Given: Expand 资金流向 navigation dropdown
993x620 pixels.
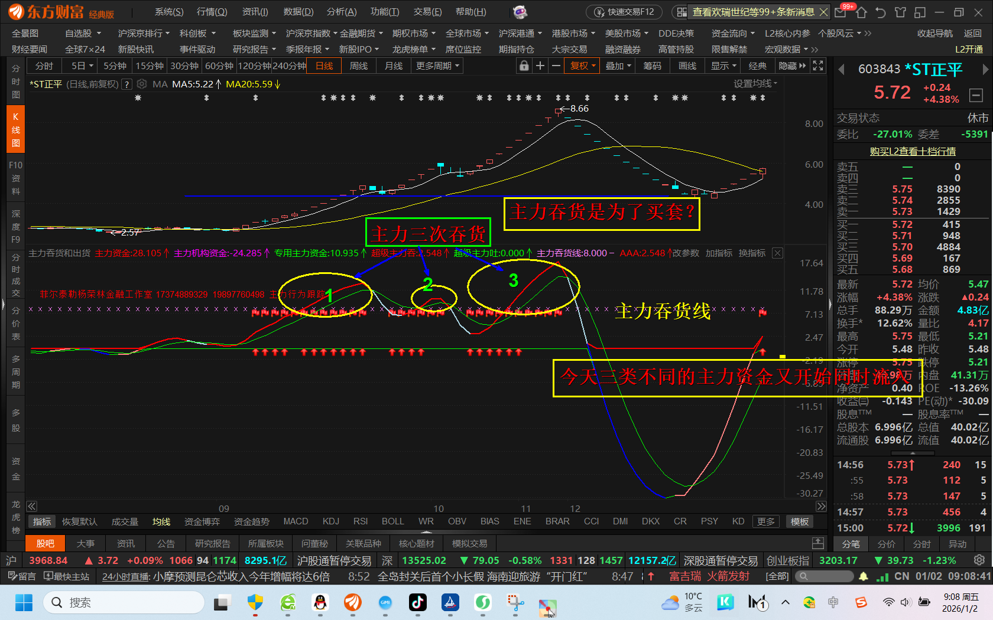Looking at the screenshot, I should (x=734, y=34).
